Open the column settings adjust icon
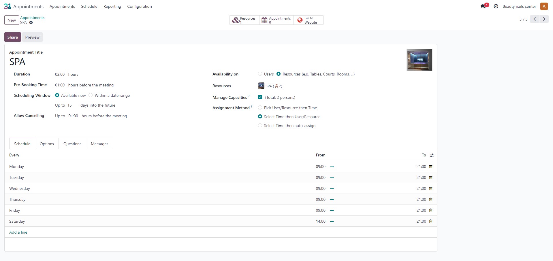This screenshot has width=553, height=261. pyautogui.click(x=432, y=155)
